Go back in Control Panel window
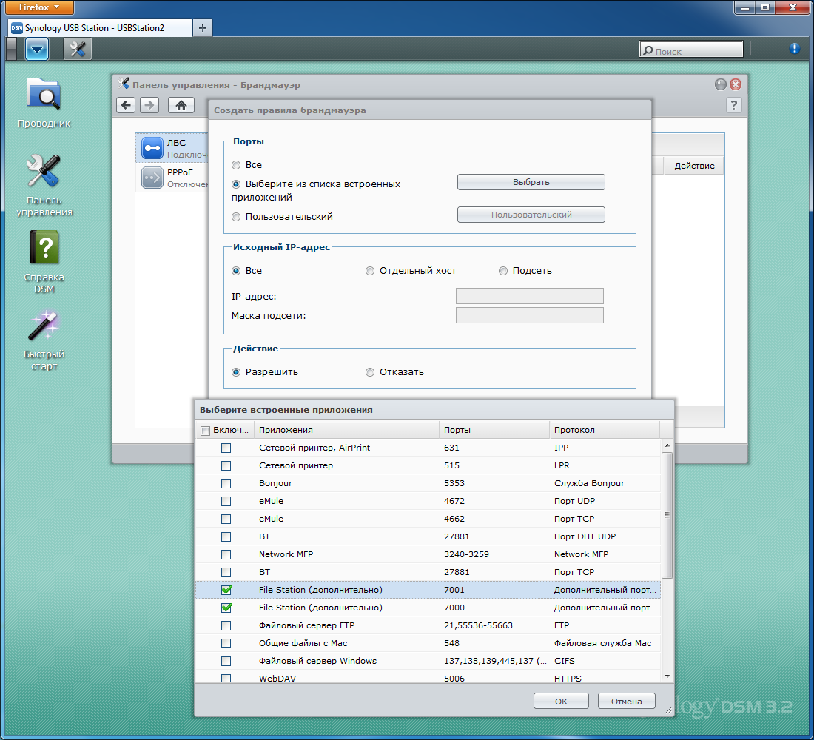This screenshot has height=740, width=814. 126,105
